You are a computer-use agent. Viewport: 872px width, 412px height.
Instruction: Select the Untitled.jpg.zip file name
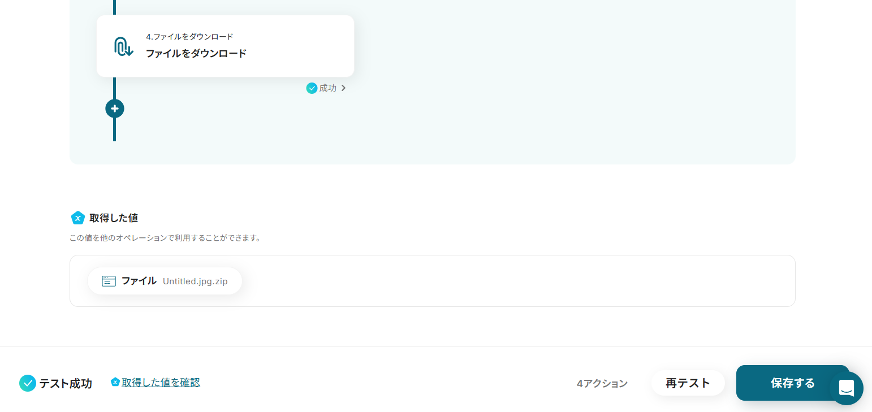point(195,281)
